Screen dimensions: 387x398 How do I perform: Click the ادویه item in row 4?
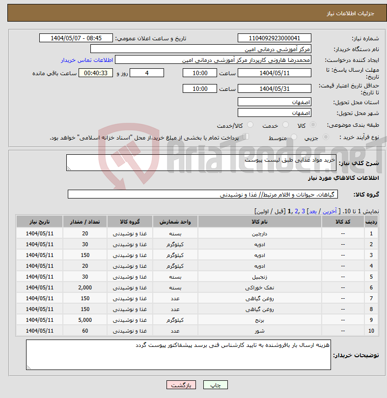coord(260,266)
